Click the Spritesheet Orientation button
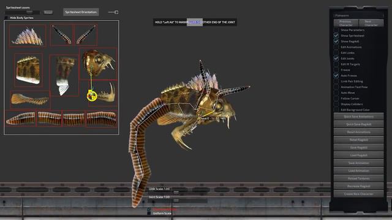The height and width of the screenshot is (220, 392). click(x=81, y=12)
